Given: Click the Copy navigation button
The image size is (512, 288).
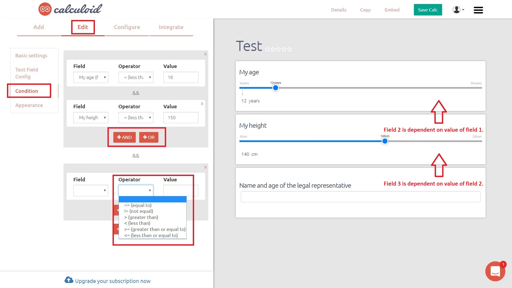Looking at the screenshot, I should coord(365,9).
